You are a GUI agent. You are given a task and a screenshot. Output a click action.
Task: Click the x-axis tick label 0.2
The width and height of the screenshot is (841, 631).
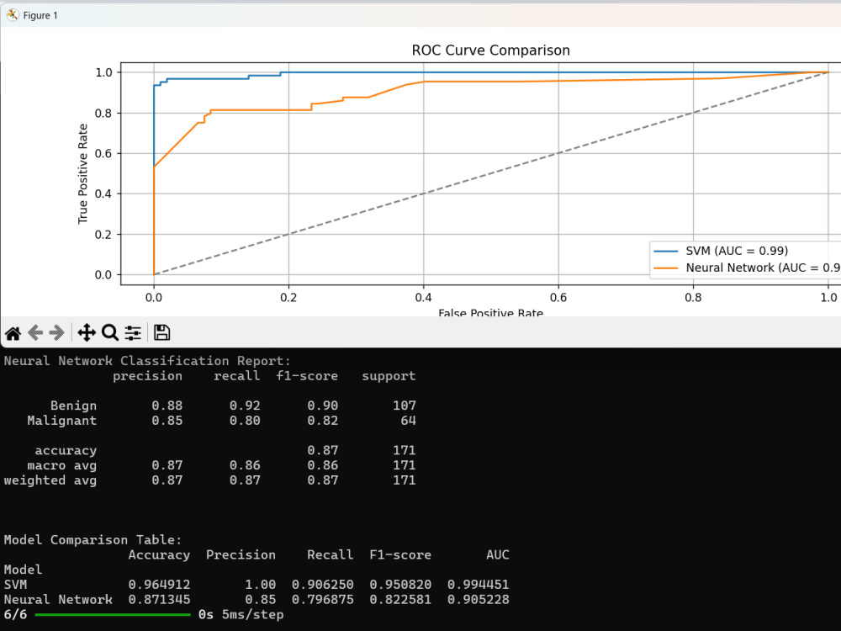288,297
